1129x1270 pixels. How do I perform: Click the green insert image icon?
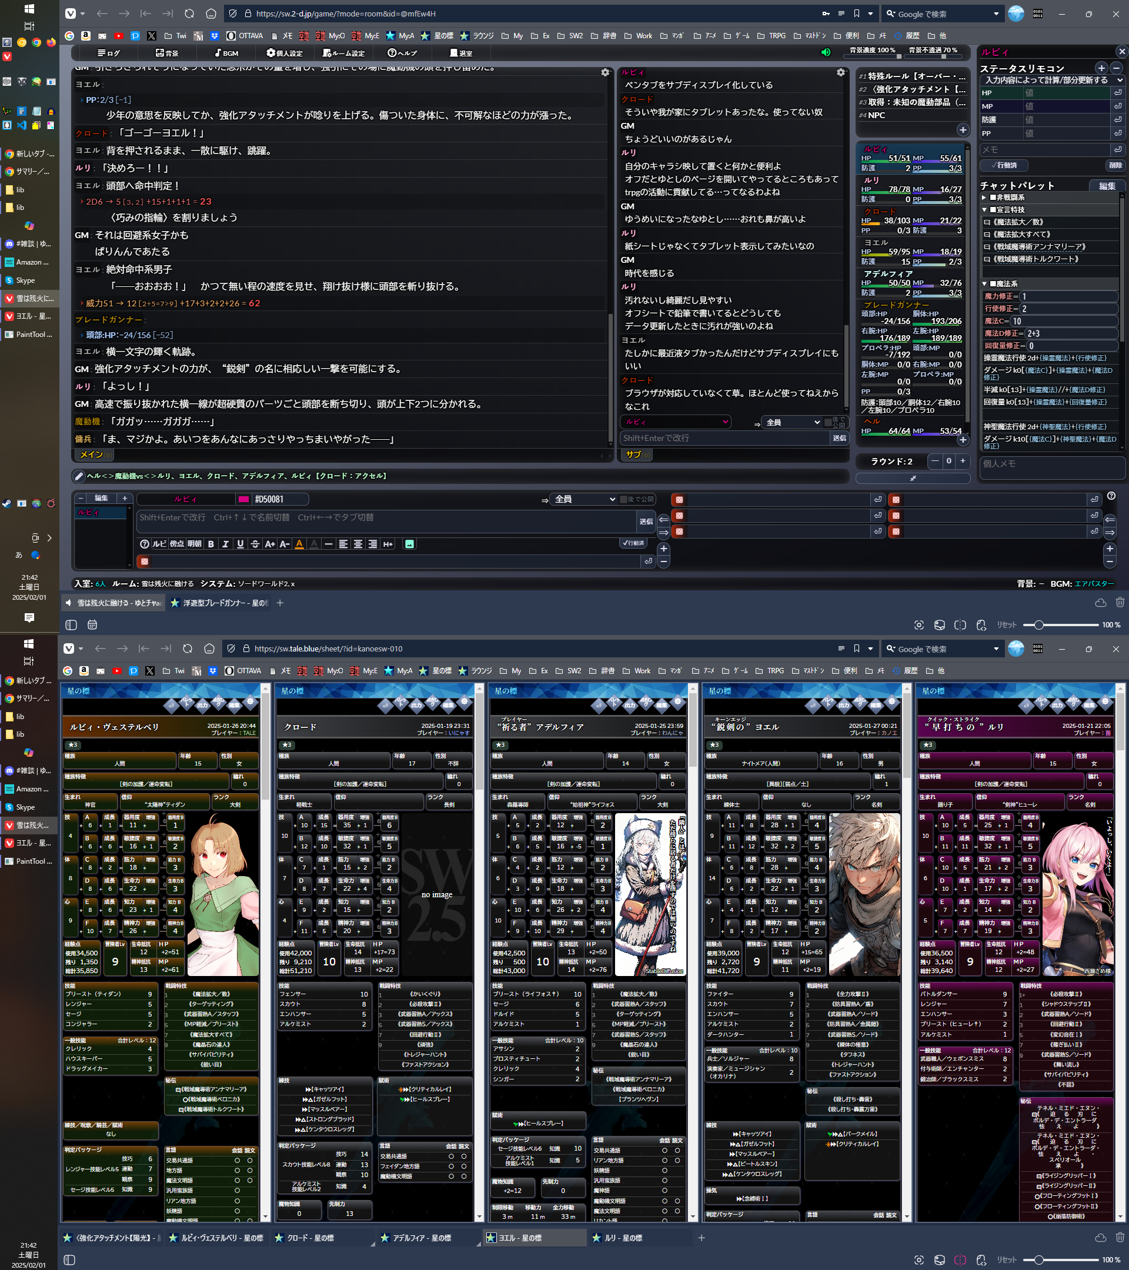point(409,544)
